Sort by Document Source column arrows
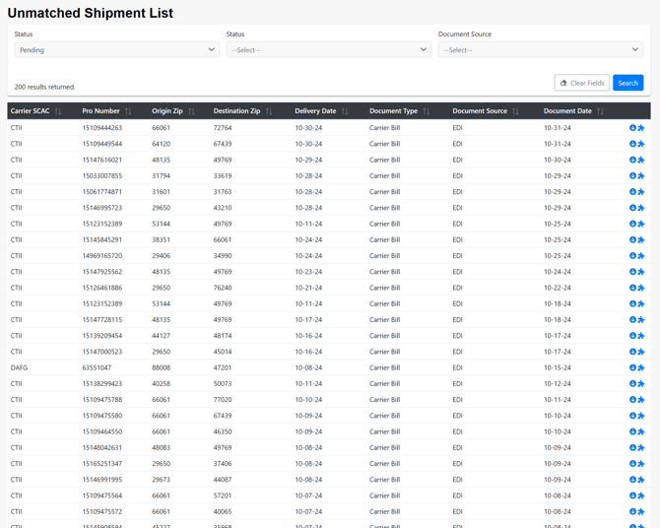 [x=515, y=111]
